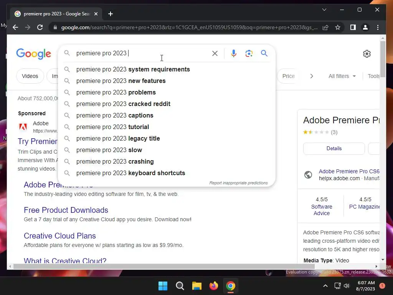Screen dimensions: 393x295
Task: Open the Chrome profile menu
Action: point(365,27)
